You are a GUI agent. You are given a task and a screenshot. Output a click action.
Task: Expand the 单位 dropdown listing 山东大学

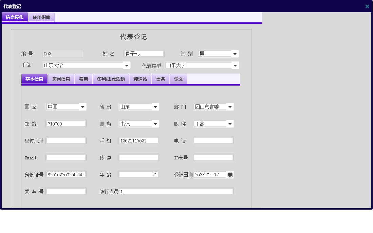click(x=127, y=65)
